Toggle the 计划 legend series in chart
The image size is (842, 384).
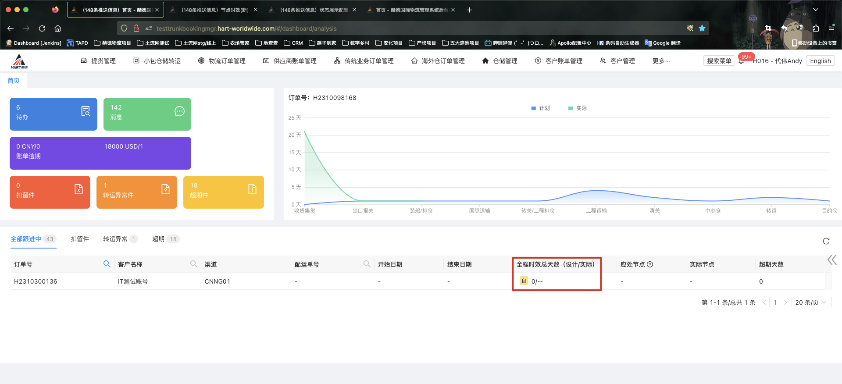point(540,108)
